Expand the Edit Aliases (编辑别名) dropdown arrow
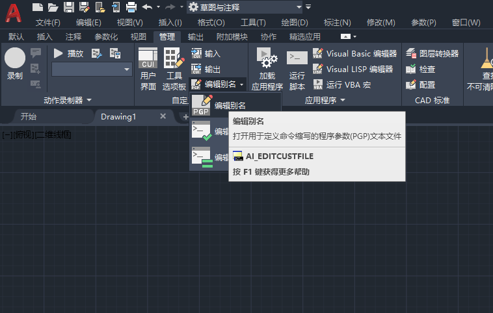The width and height of the screenshot is (493, 313). [x=241, y=84]
